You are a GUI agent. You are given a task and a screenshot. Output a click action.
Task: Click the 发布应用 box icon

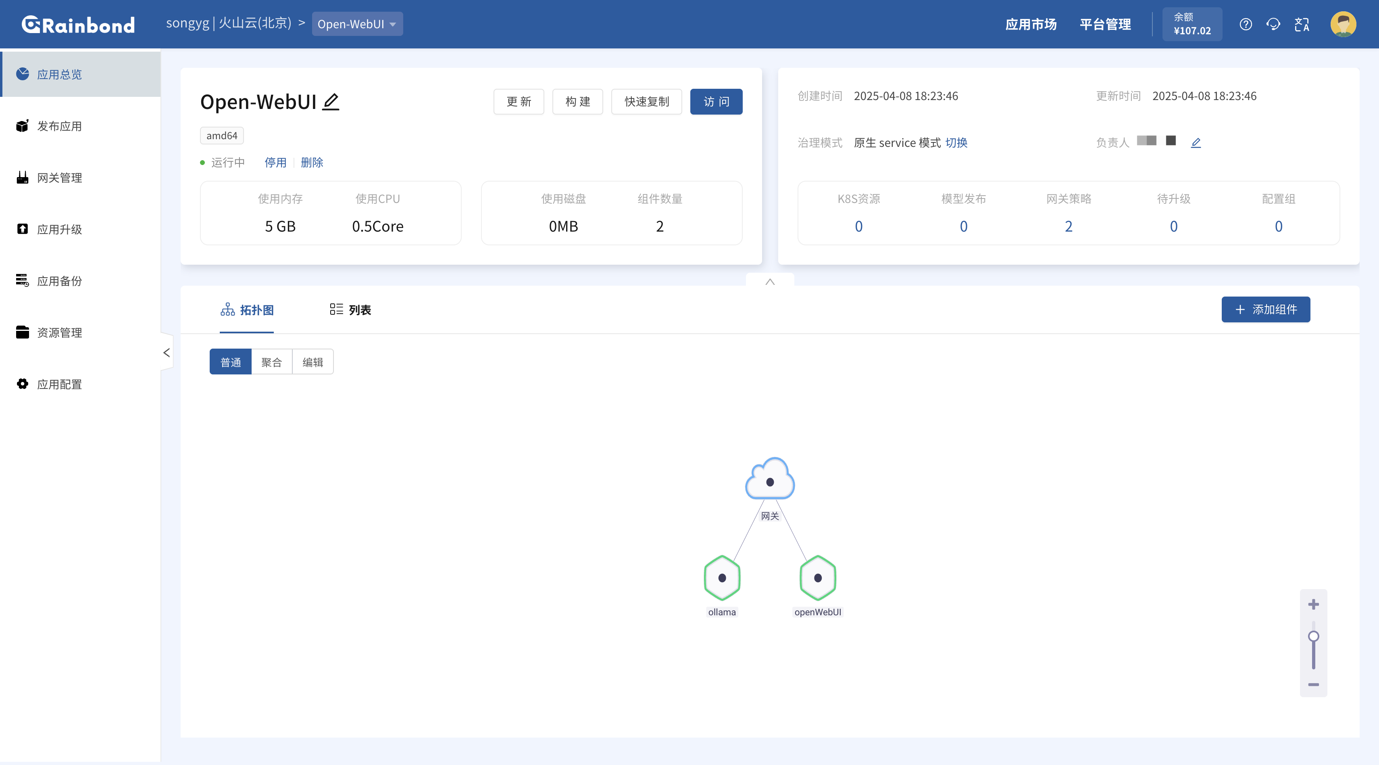23,126
